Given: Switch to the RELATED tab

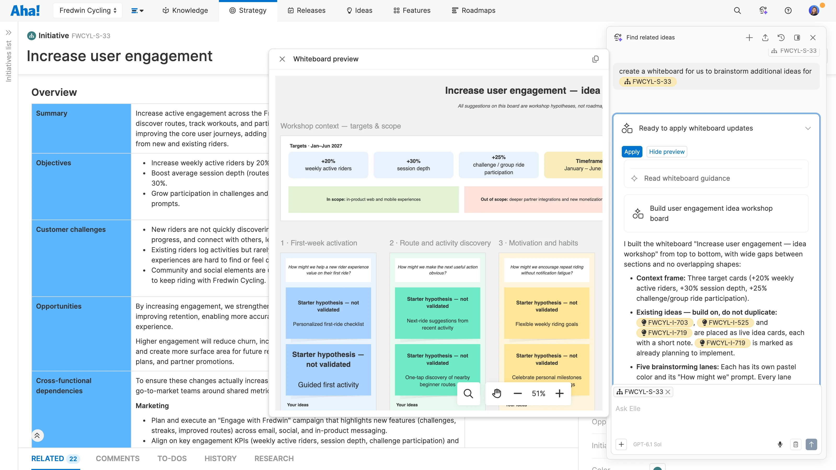Looking at the screenshot, I should click(55, 458).
